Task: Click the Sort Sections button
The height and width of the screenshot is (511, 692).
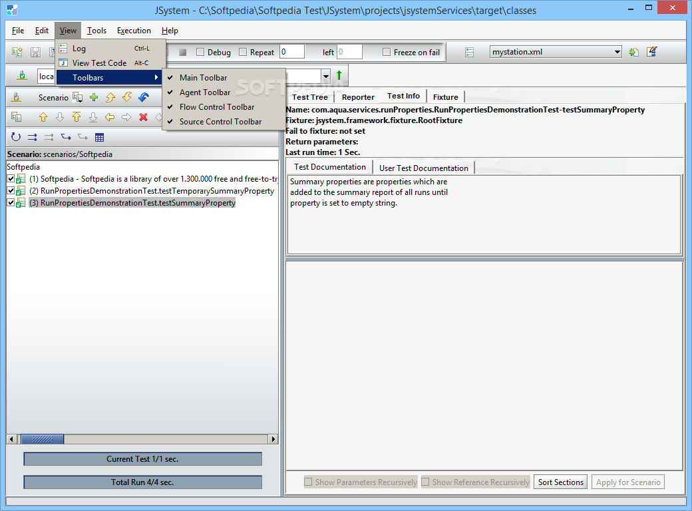Action: (560, 482)
